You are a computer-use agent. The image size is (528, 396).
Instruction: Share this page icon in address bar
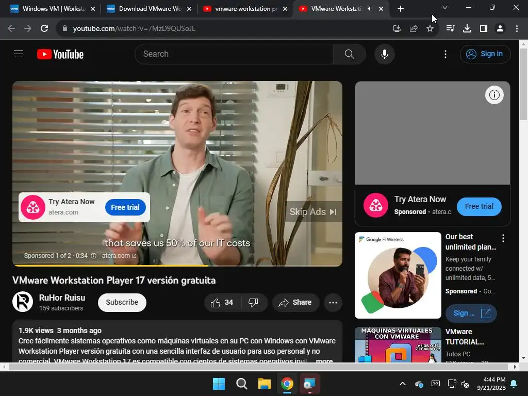pos(414,28)
